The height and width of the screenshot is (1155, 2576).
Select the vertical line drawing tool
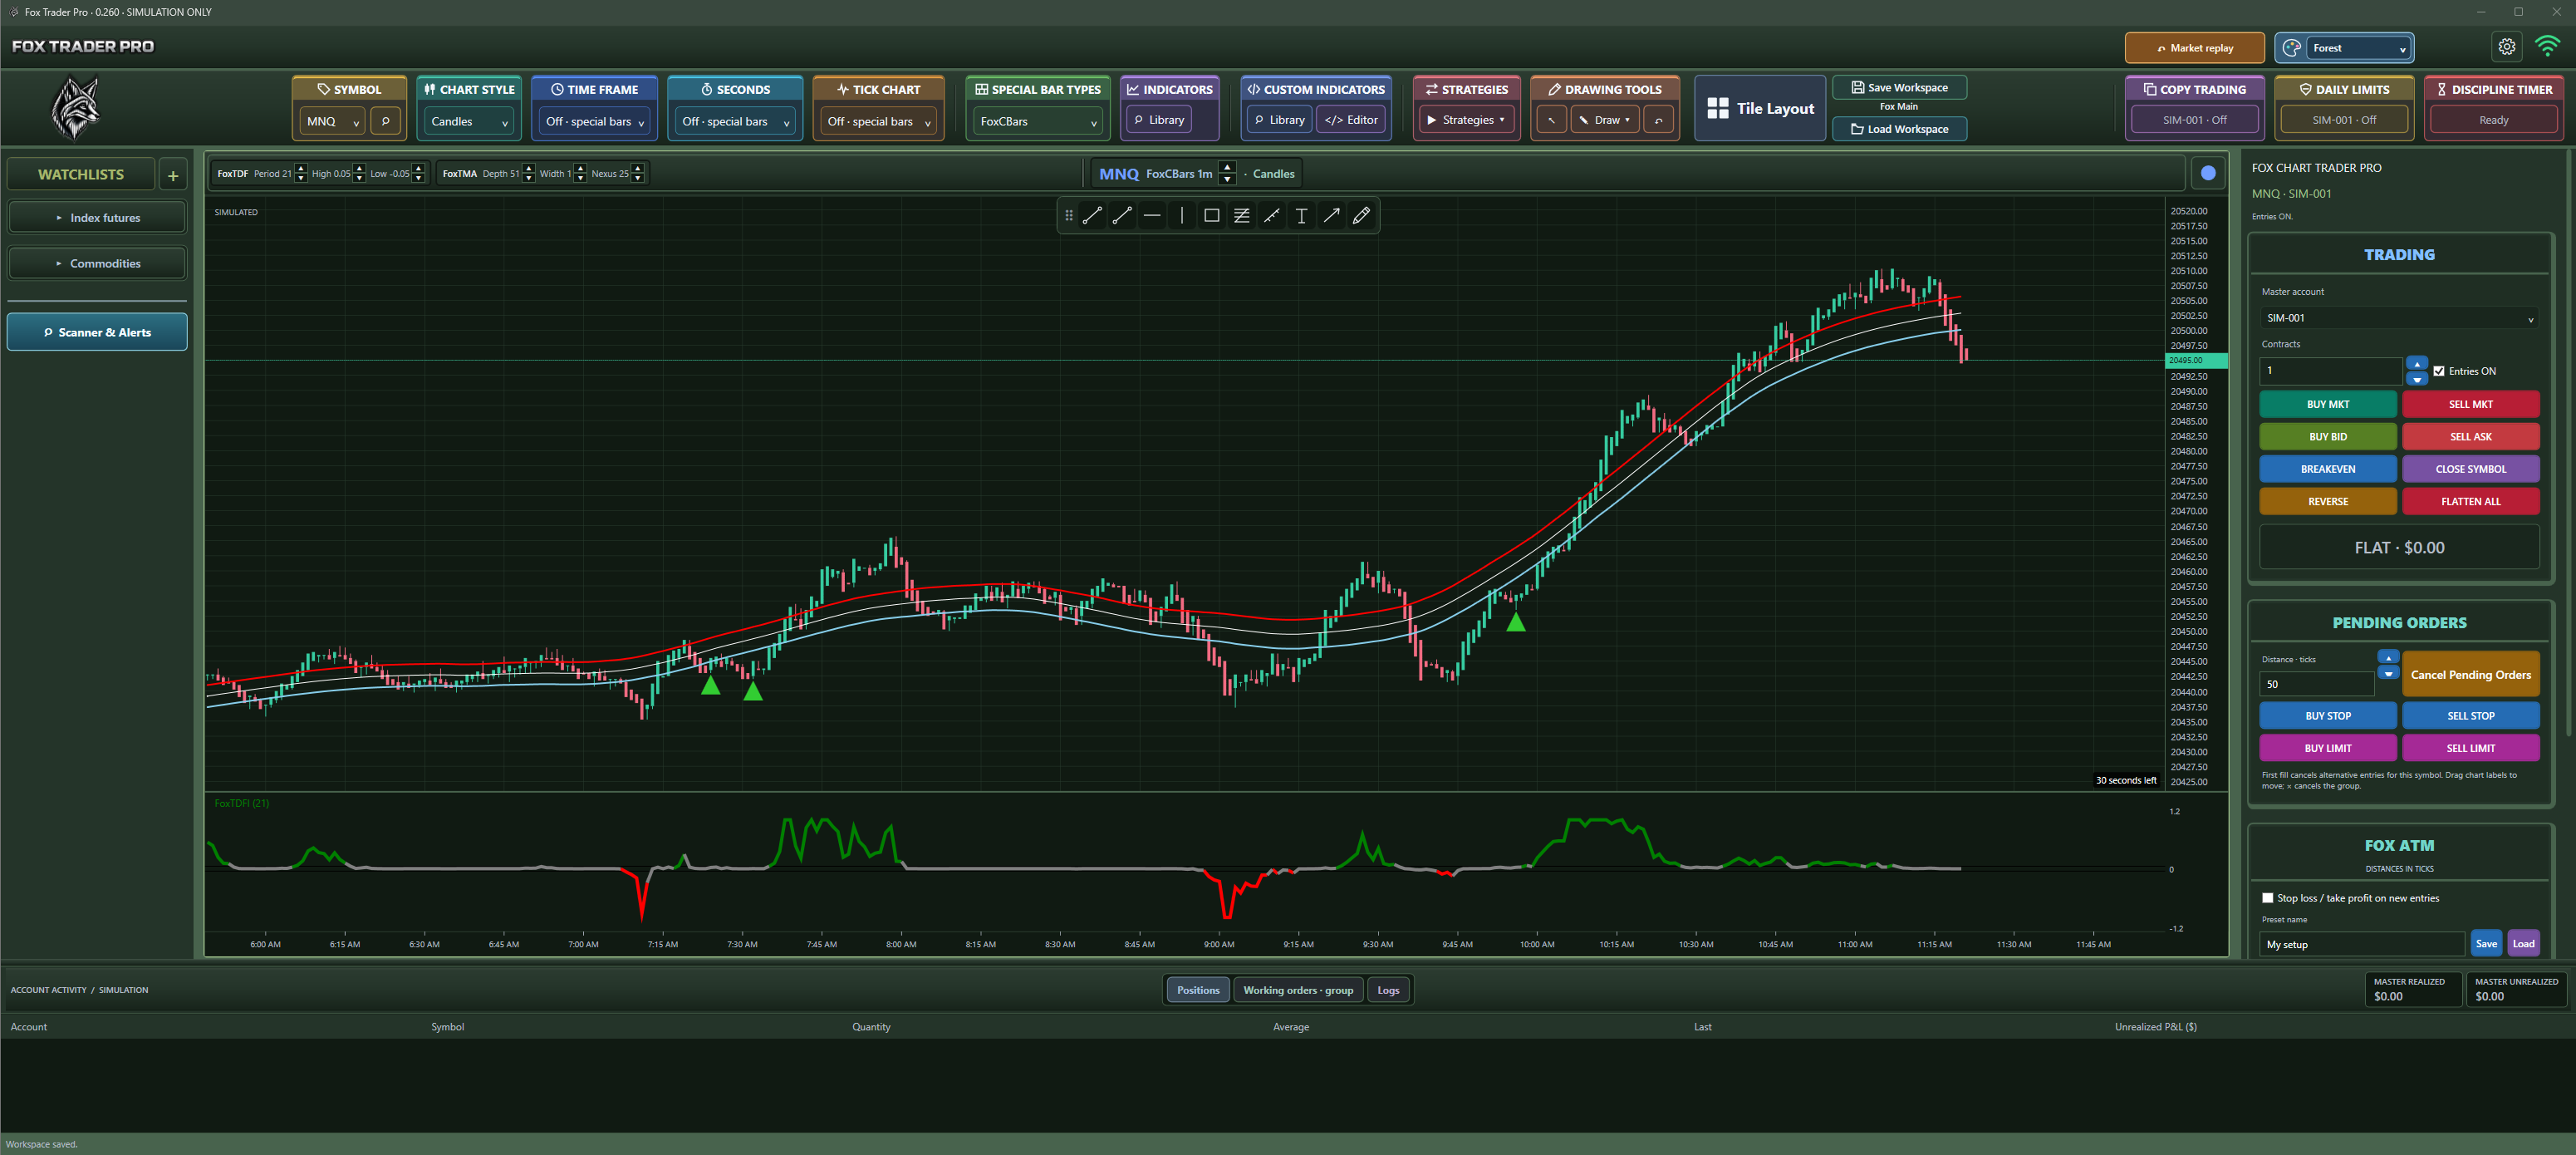click(x=1182, y=216)
